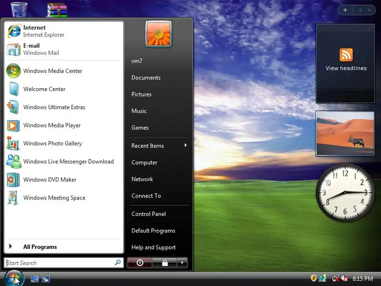This screenshot has width=381, height=286.
Task: Click the network monitors tray icon
Action: click(322, 278)
